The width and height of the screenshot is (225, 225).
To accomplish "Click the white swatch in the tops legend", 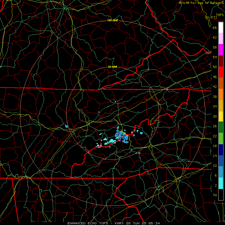I will click(x=221, y=27).
